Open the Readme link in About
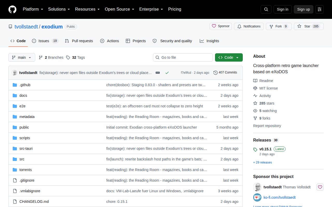332x207 pixels. [x=263, y=81]
